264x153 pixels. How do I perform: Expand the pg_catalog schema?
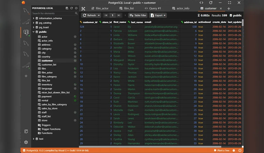pos(33,23)
